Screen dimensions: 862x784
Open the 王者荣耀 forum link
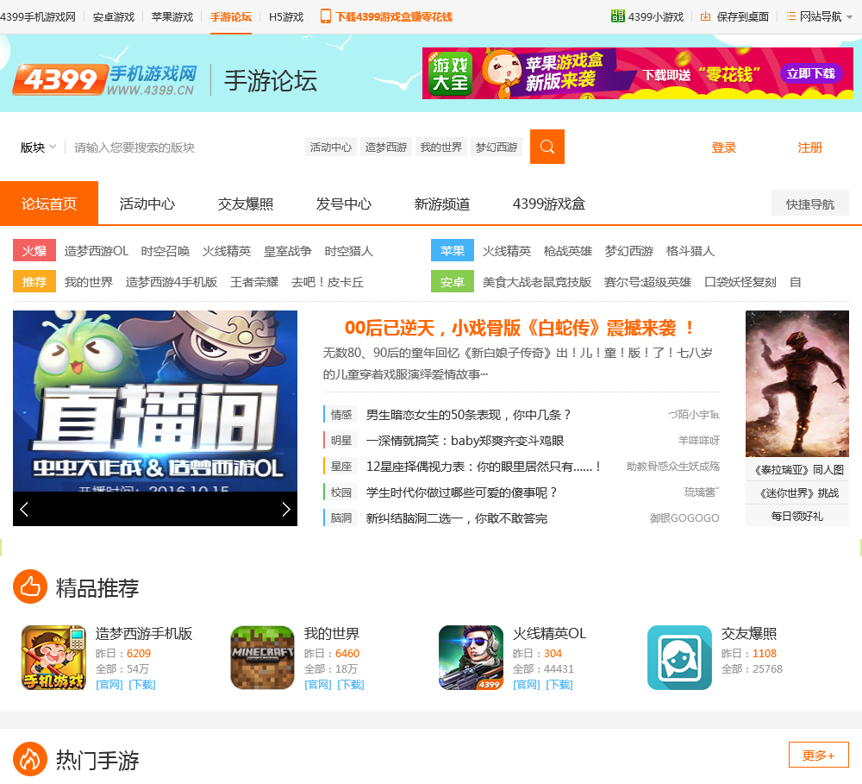click(x=254, y=282)
